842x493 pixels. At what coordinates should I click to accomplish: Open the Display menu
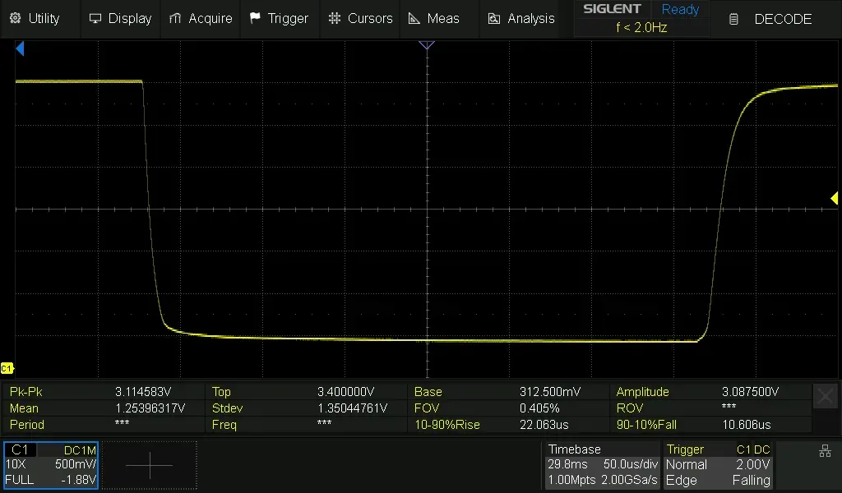point(120,18)
